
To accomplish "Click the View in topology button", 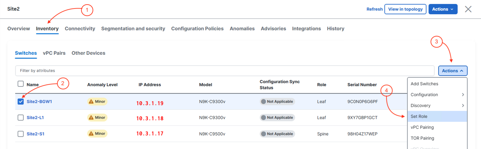I will click(405, 9).
